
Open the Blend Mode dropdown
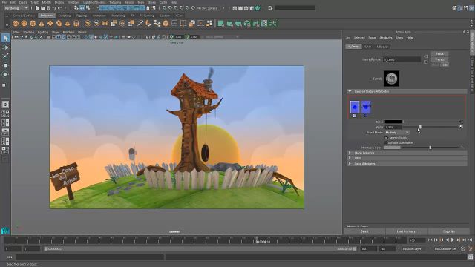coord(397,133)
